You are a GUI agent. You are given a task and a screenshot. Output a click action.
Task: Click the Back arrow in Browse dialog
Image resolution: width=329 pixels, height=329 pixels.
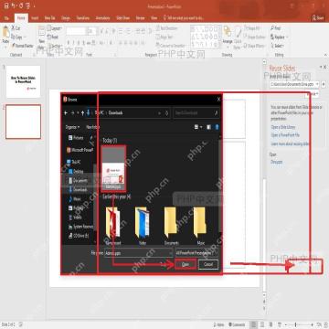click(66, 113)
